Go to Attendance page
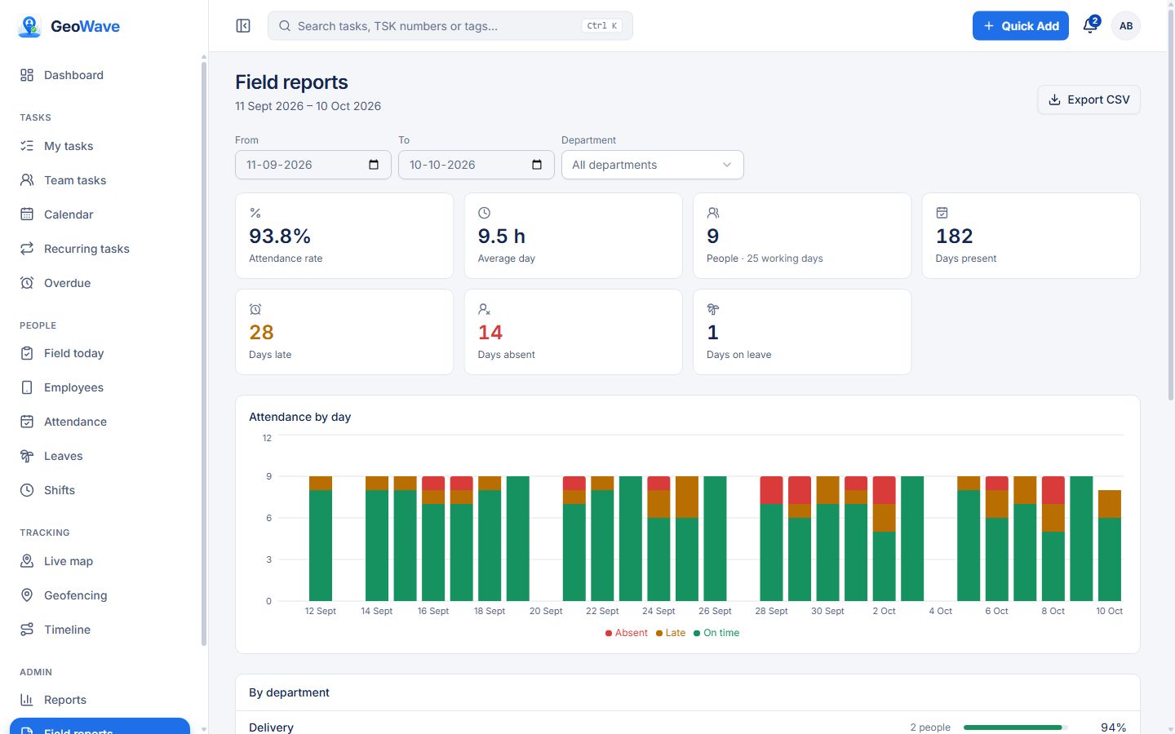Viewport: 1175px width, 734px height. point(100,422)
